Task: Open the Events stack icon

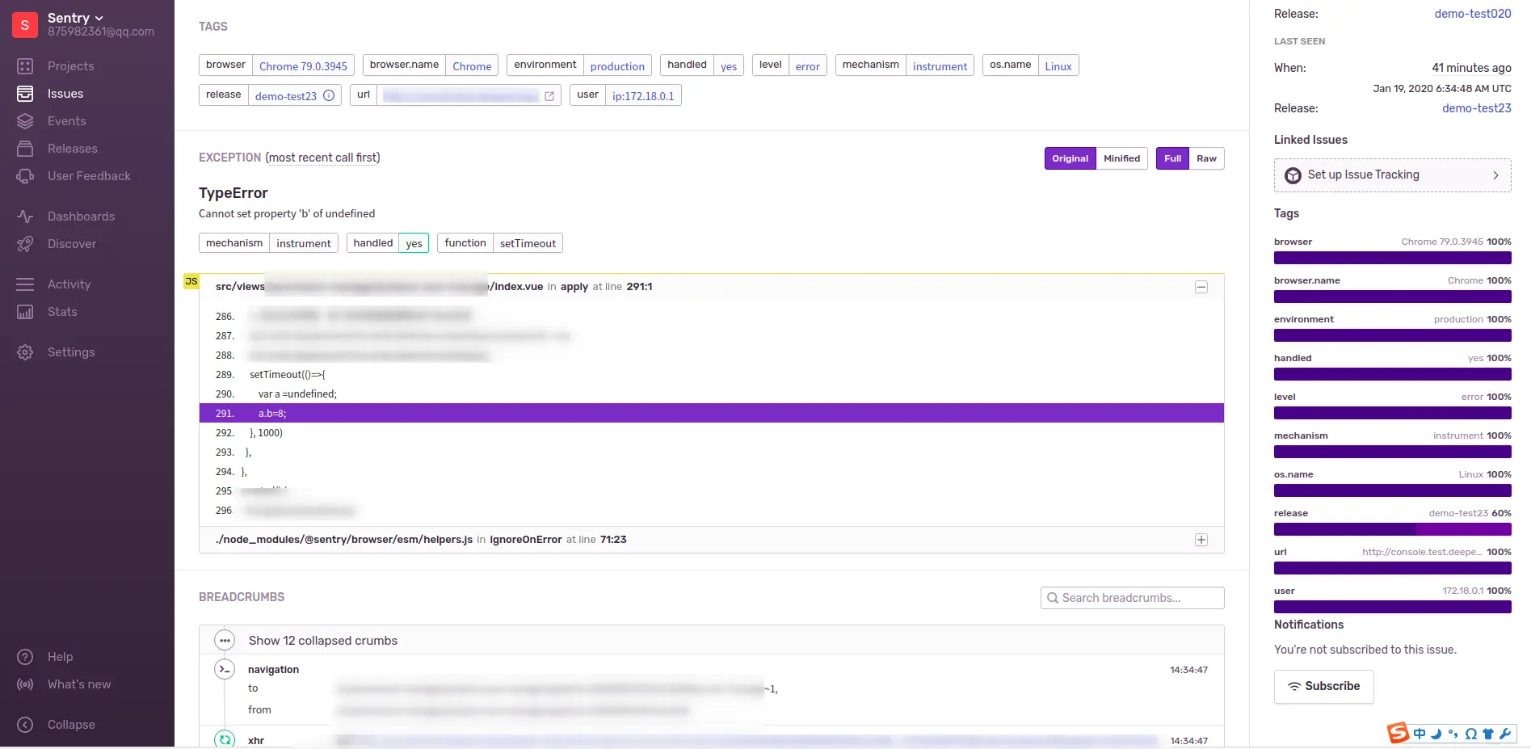Action: click(25, 121)
